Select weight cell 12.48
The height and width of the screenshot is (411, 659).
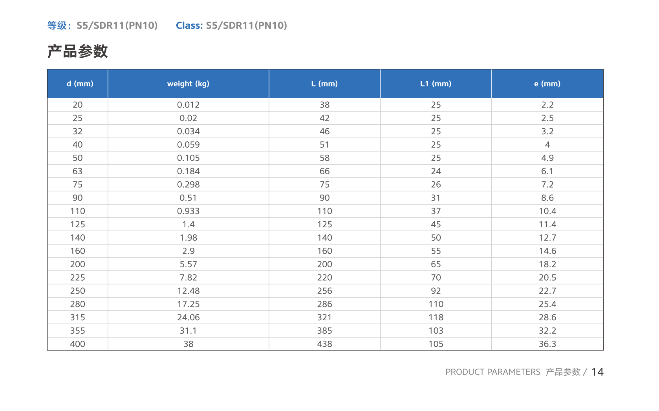point(189,291)
